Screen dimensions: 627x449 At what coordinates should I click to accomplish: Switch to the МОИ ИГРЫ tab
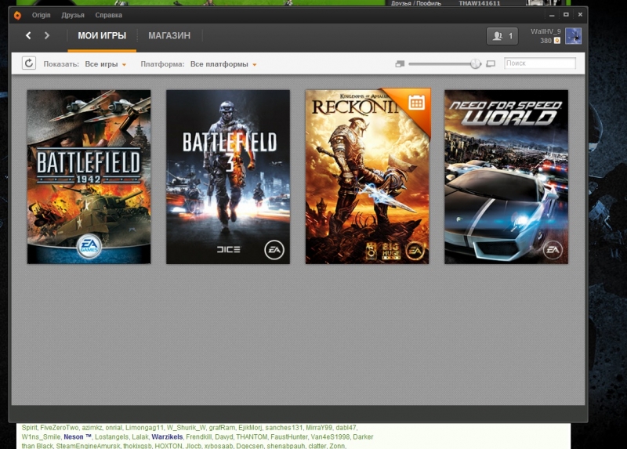(x=102, y=35)
